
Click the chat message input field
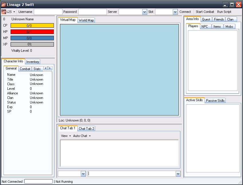click(x=132, y=174)
